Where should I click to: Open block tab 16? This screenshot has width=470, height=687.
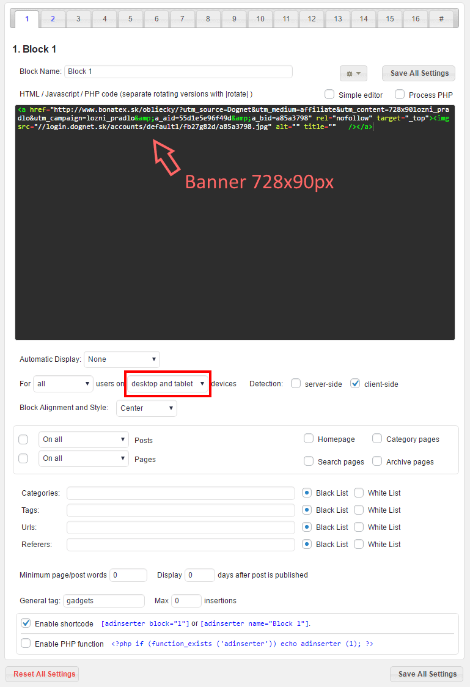point(415,19)
